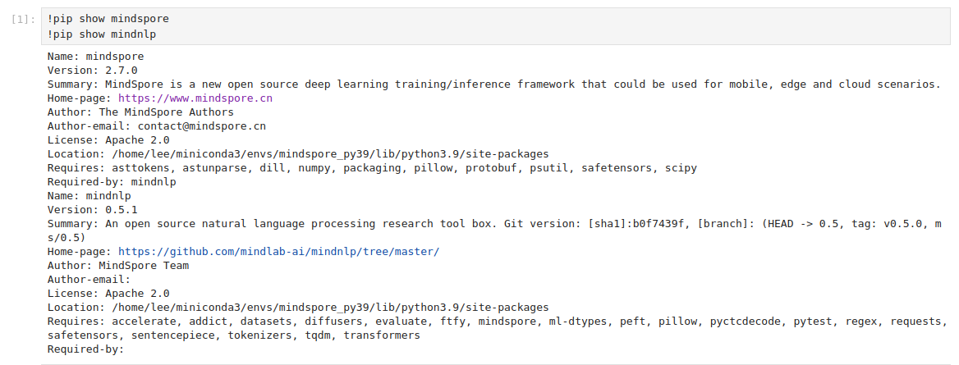Click the MindSpore summary description line
The image size is (959, 365).
click(493, 84)
